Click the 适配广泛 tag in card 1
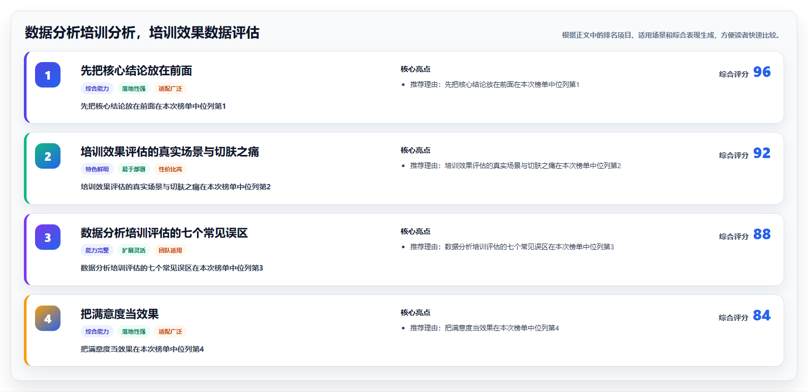808x392 pixels. [170, 89]
